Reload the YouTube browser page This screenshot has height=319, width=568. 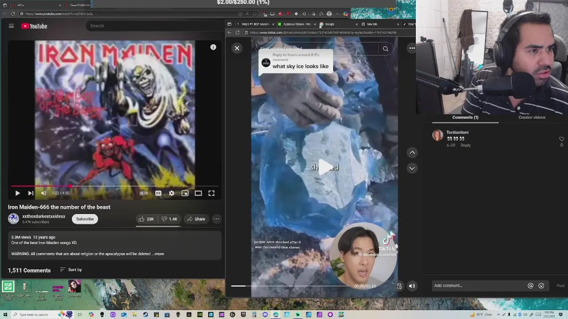point(13,14)
